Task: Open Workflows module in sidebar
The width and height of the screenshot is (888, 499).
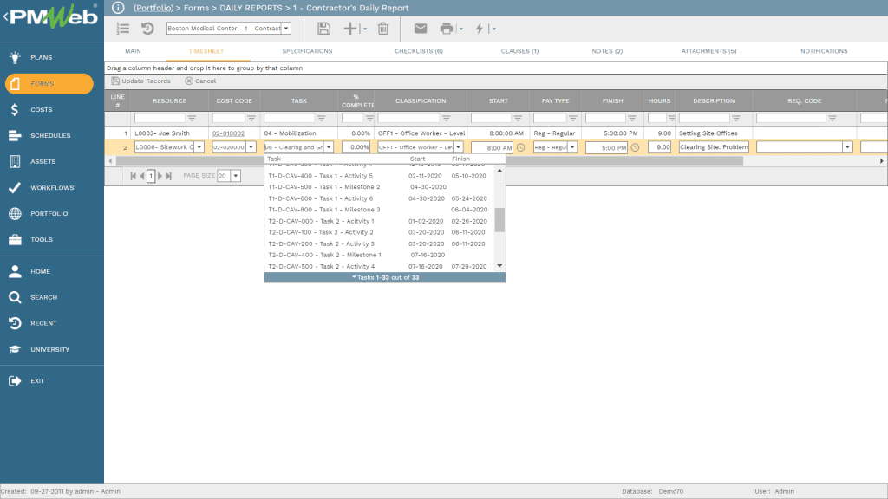Action: coord(51,188)
